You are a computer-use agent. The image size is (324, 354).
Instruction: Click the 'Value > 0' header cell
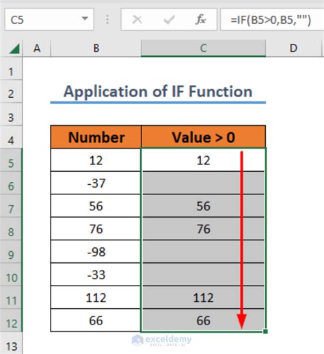203,137
